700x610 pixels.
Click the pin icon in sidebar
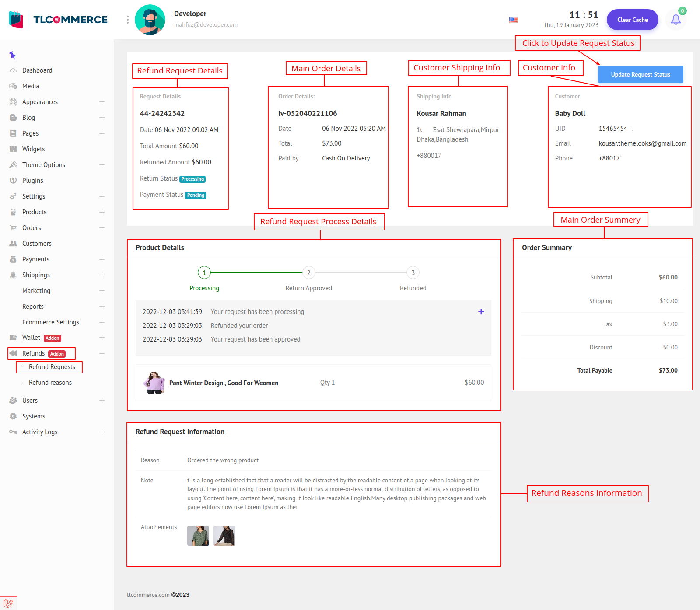click(x=12, y=55)
